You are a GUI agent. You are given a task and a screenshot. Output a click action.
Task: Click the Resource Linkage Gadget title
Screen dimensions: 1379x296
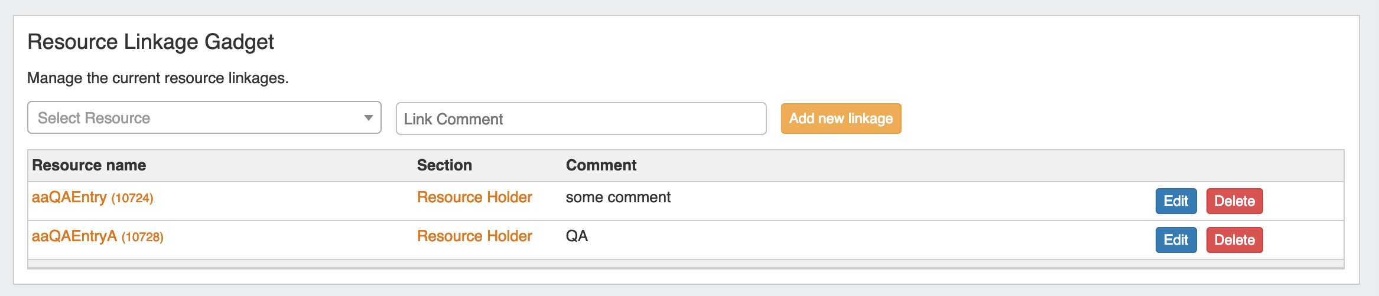151,42
